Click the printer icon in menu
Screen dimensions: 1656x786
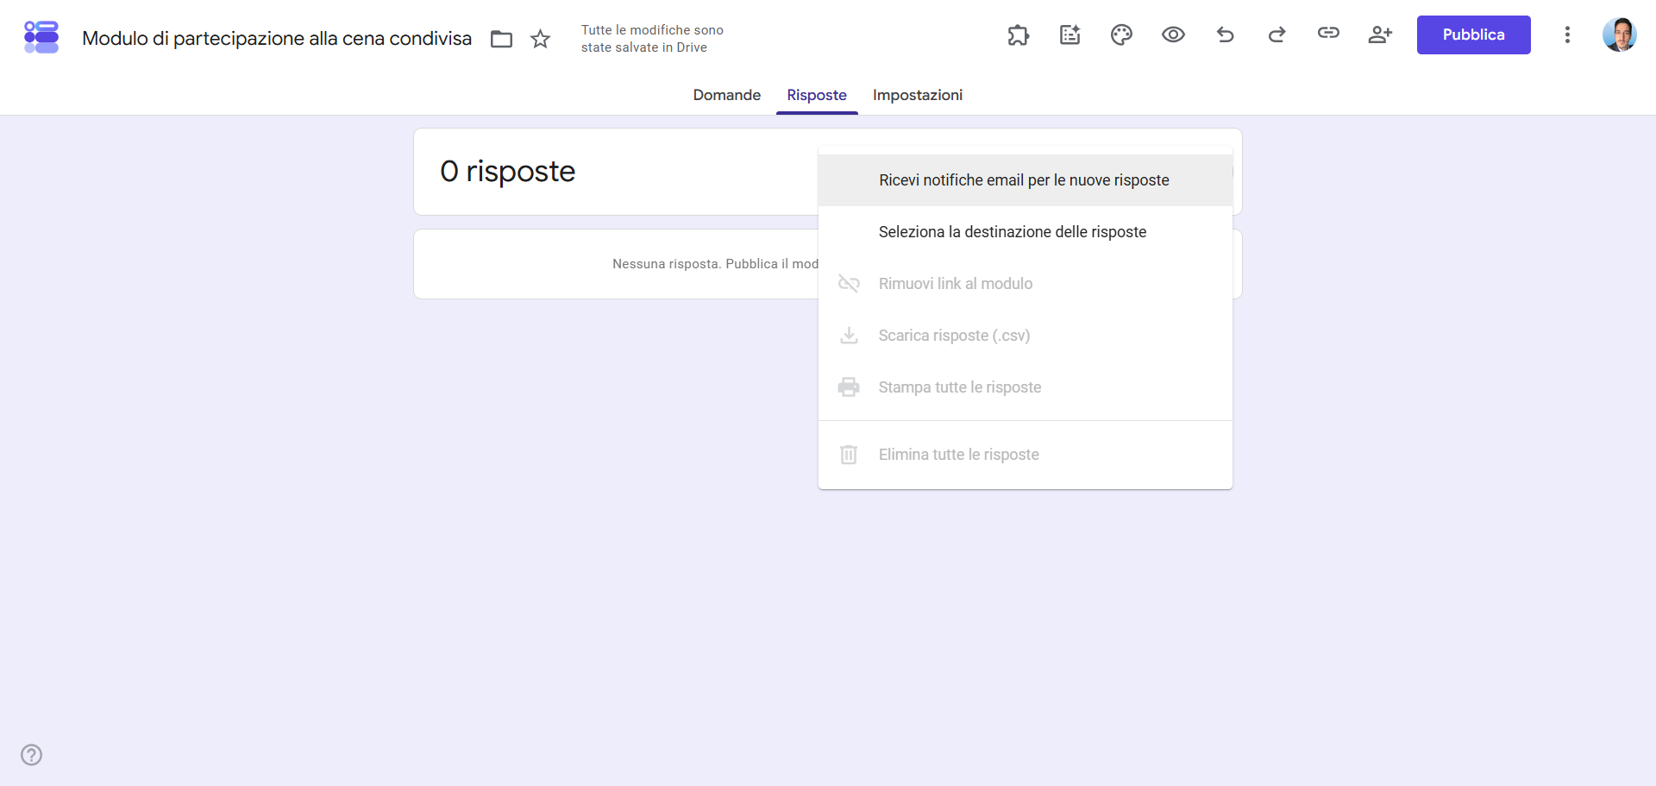coord(849,387)
